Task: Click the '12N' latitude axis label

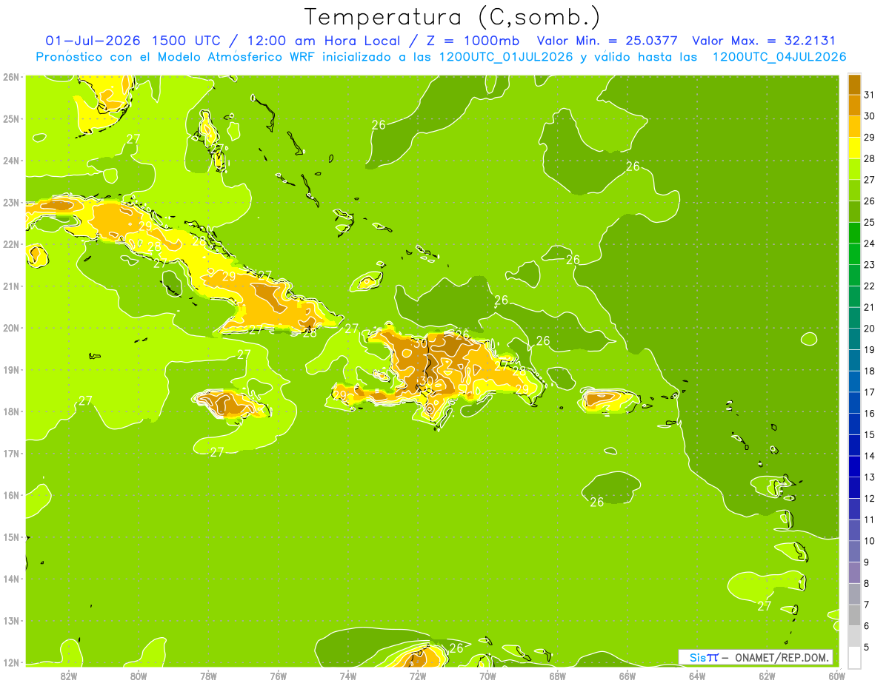Action: pos(10,662)
